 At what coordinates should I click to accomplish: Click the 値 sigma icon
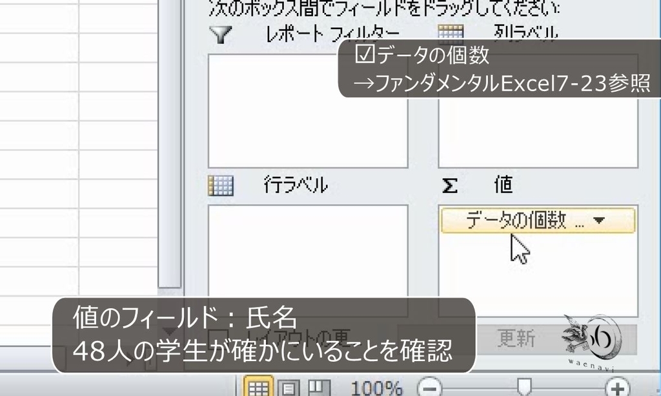tap(450, 185)
